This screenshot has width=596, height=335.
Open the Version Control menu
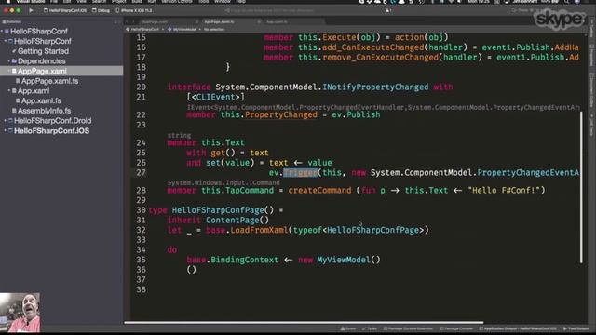point(176,2)
